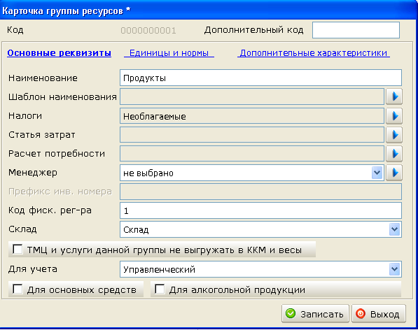The width and height of the screenshot is (418, 330).
Task: Close the card with Выход button
Action: click(x=379, y=314)
